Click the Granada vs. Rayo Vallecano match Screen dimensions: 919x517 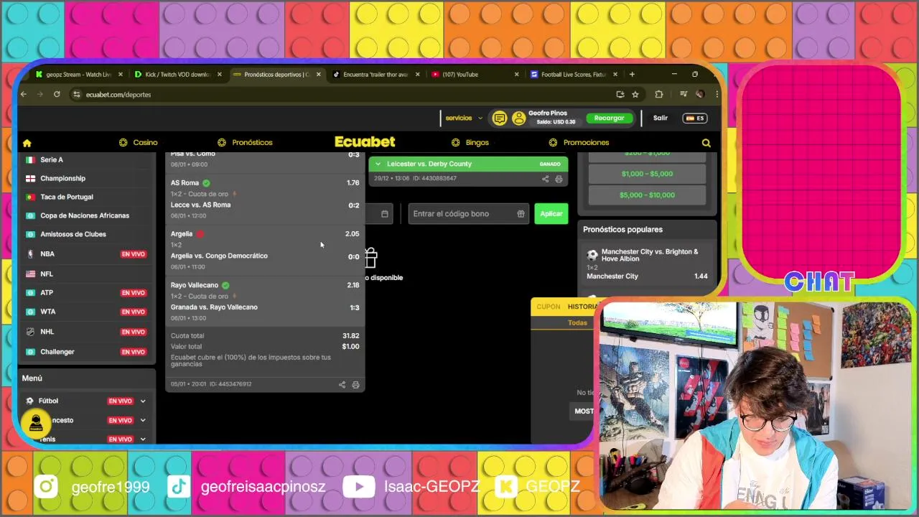click(x=214, y=307)
